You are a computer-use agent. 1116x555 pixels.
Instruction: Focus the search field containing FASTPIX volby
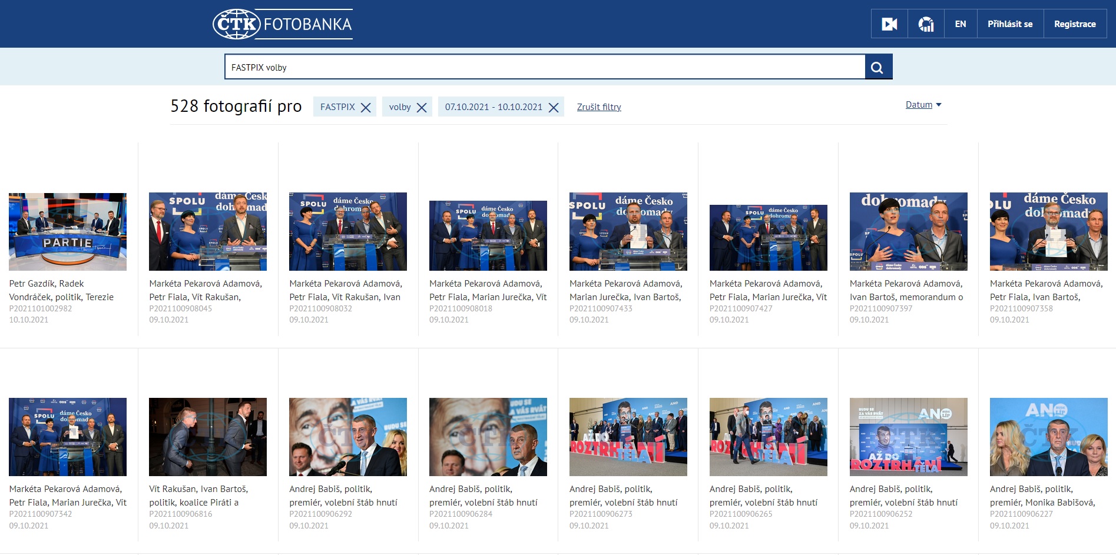(545, 67)
